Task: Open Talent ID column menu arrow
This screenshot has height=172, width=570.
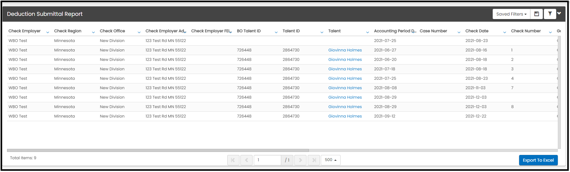Action: click(322, 32)
